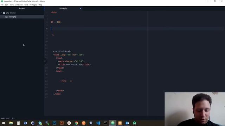Open Photoshop from taskbar
Image resolution: width=225 pixels, height=126 pixels.
[x=54, y=123]
